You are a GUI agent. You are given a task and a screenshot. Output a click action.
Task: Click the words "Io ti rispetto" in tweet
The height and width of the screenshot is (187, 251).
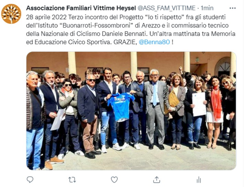tap(165, 17)
